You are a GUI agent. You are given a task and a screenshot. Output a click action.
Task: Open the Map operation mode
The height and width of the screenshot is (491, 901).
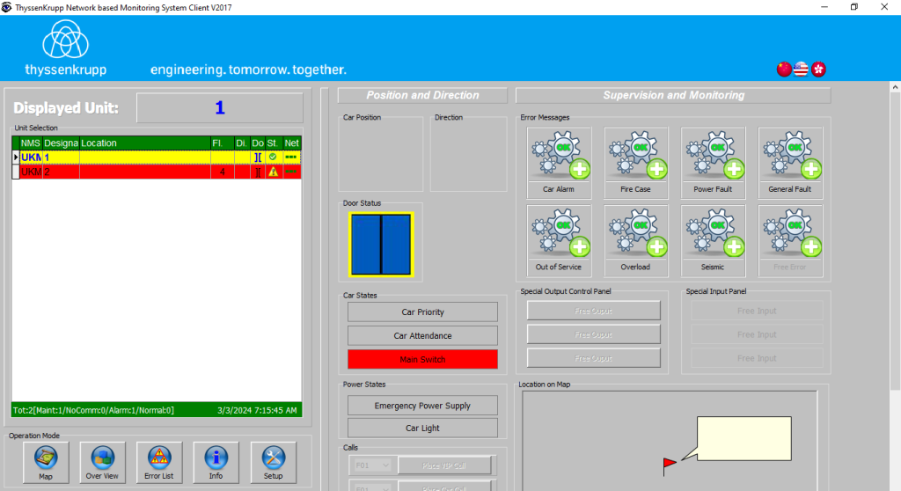[46, 462]
